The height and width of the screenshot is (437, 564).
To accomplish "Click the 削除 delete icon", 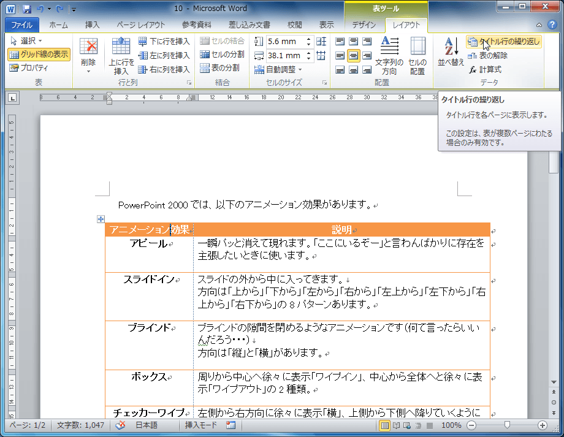I will coord(88,47).
